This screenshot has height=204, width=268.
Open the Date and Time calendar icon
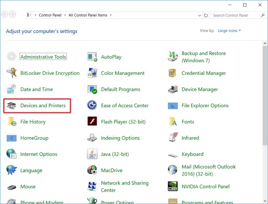coord(11,89)
